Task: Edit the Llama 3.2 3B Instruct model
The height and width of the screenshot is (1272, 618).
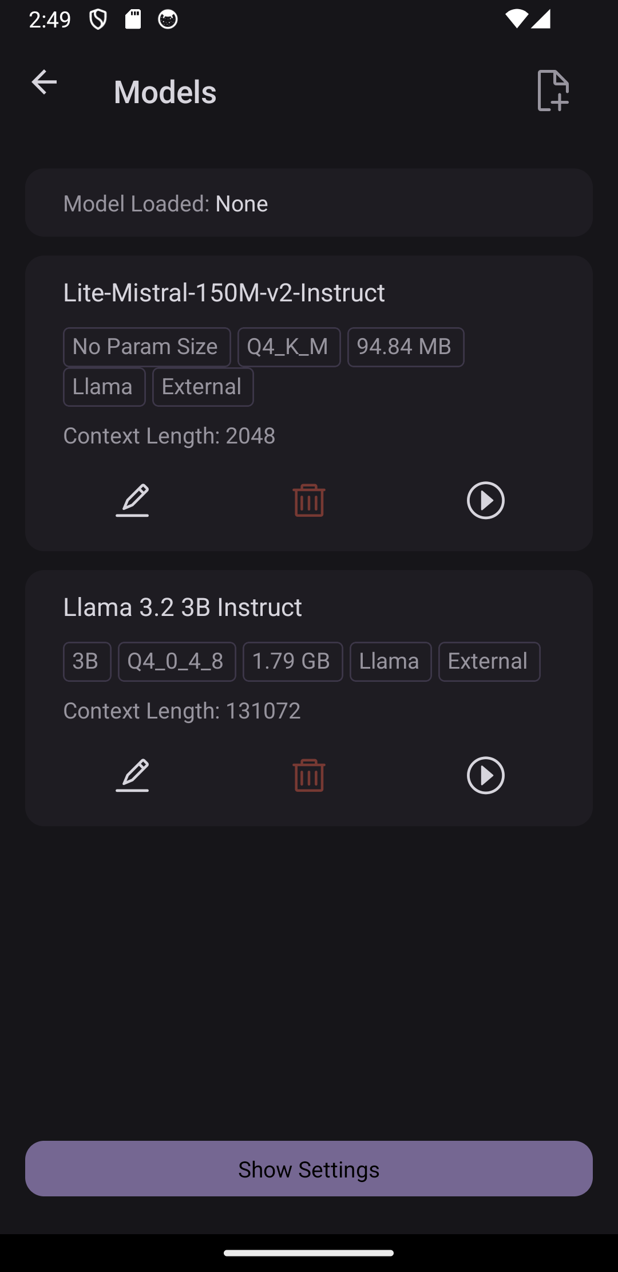Action: click(132, 775)
